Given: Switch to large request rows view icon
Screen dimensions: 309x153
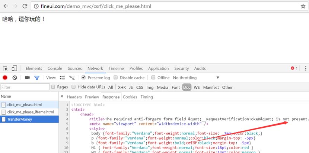Looking at the screenshot, I should (62, 78).
